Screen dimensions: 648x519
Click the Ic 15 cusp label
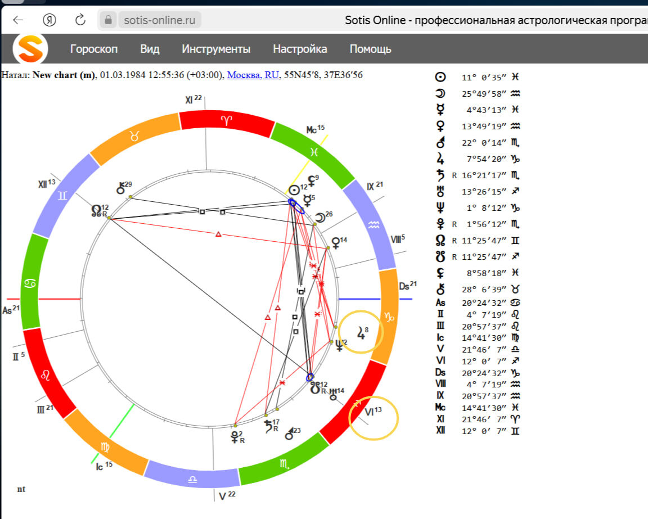click(x=104, y=466)
